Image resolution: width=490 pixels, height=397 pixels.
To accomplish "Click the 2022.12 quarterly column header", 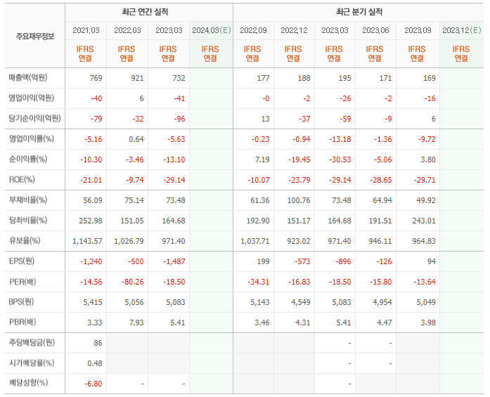I will pos(294,30).
